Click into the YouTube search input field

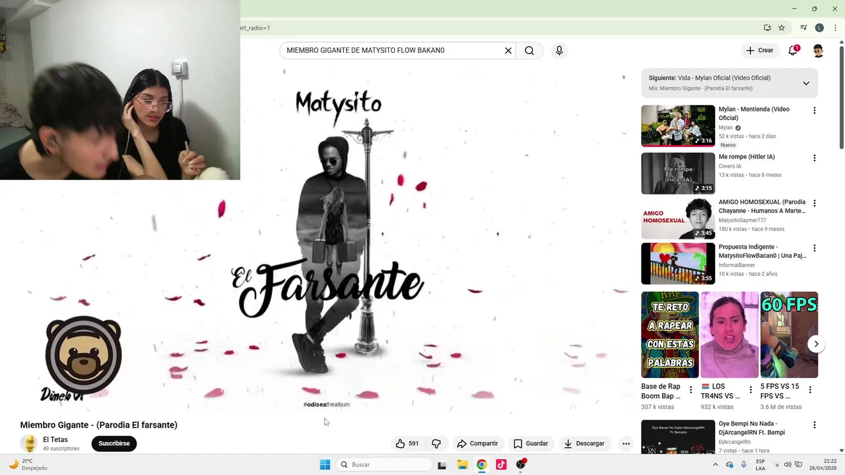coord(393,51)
